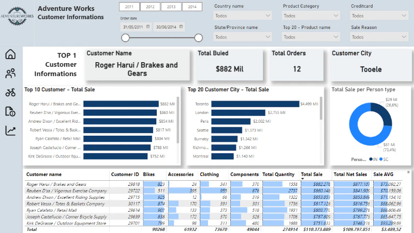414x233 pixels.
Task: Select Ryan Calafato / Retail Mall row
Action: point(214,210)
